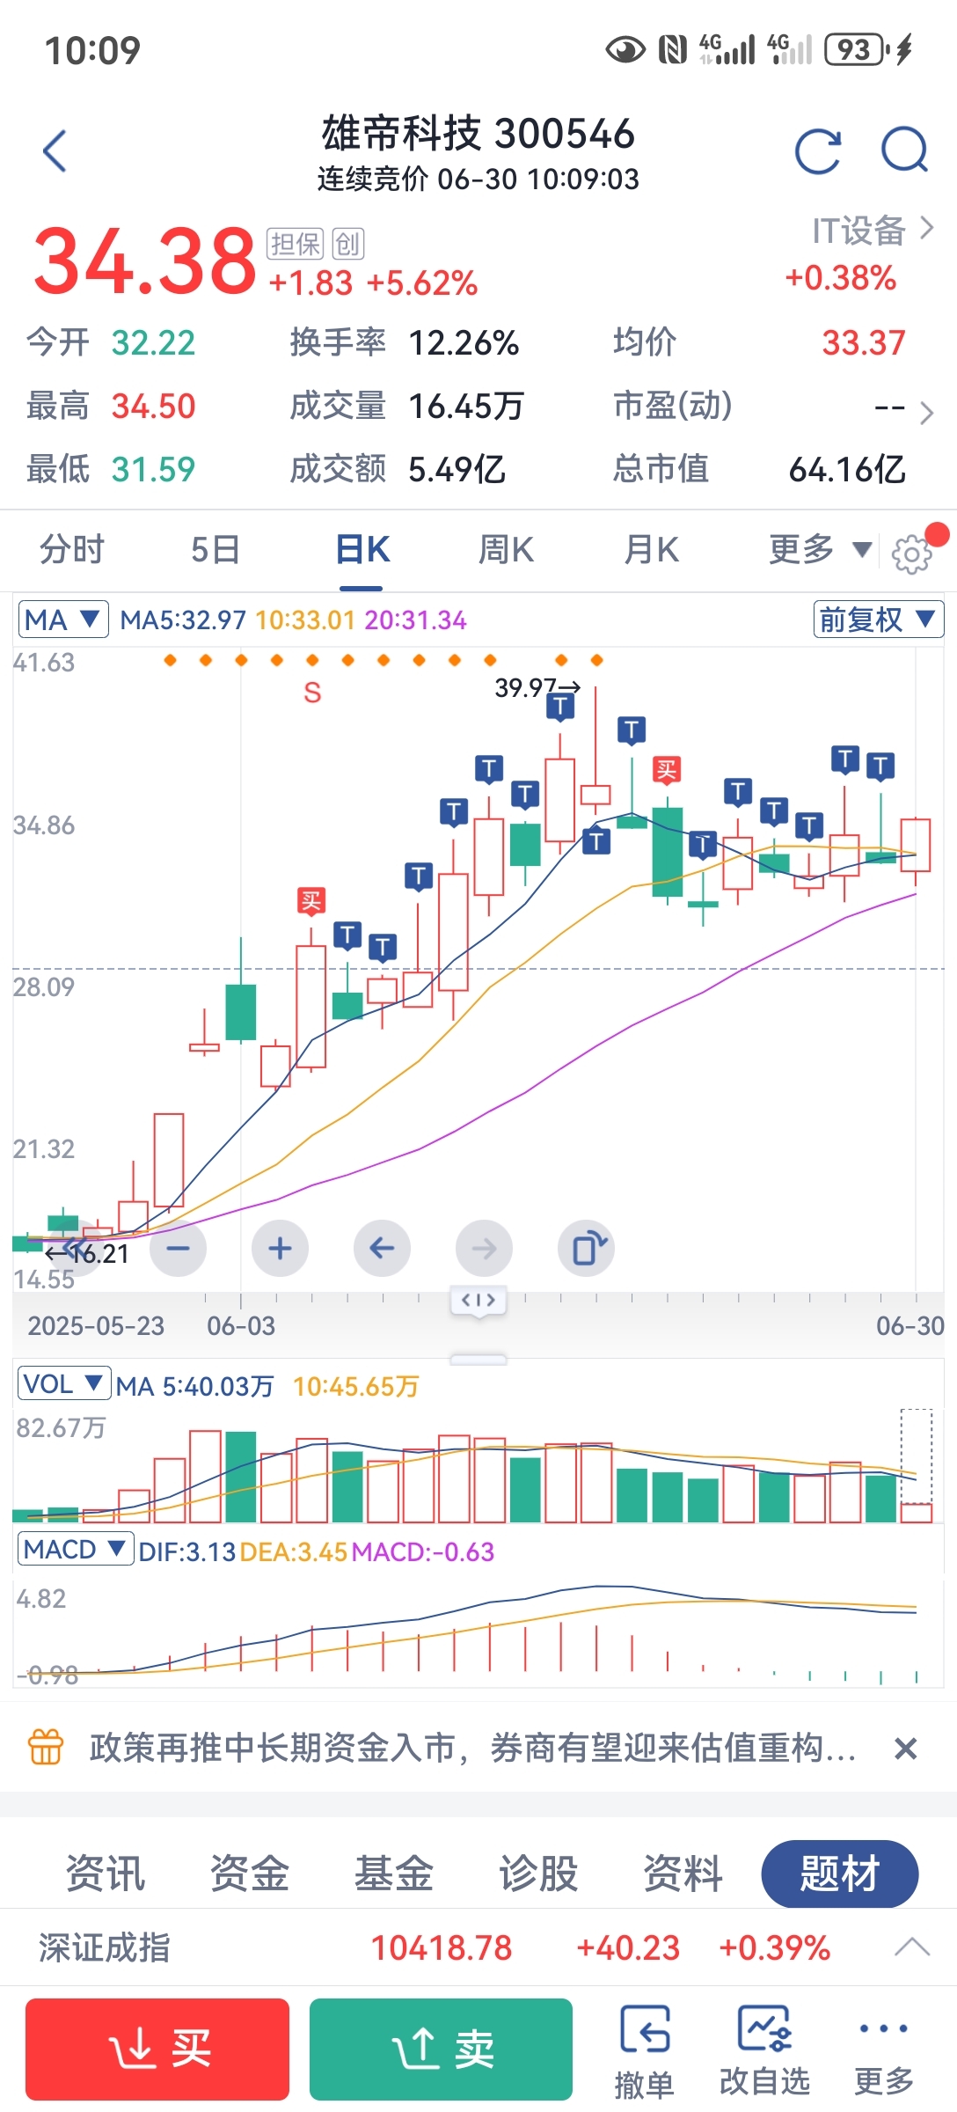Open 撤单 cancel order icon

coord(645,2051)
